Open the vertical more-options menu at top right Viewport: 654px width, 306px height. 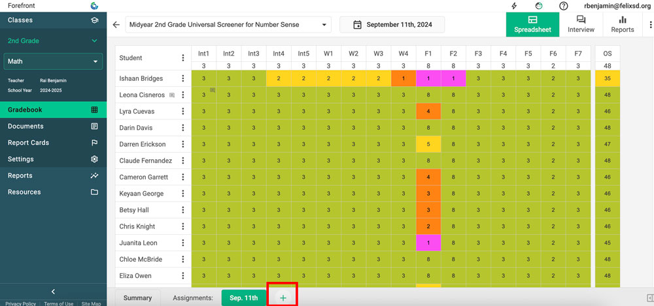(x=650, y=25)
